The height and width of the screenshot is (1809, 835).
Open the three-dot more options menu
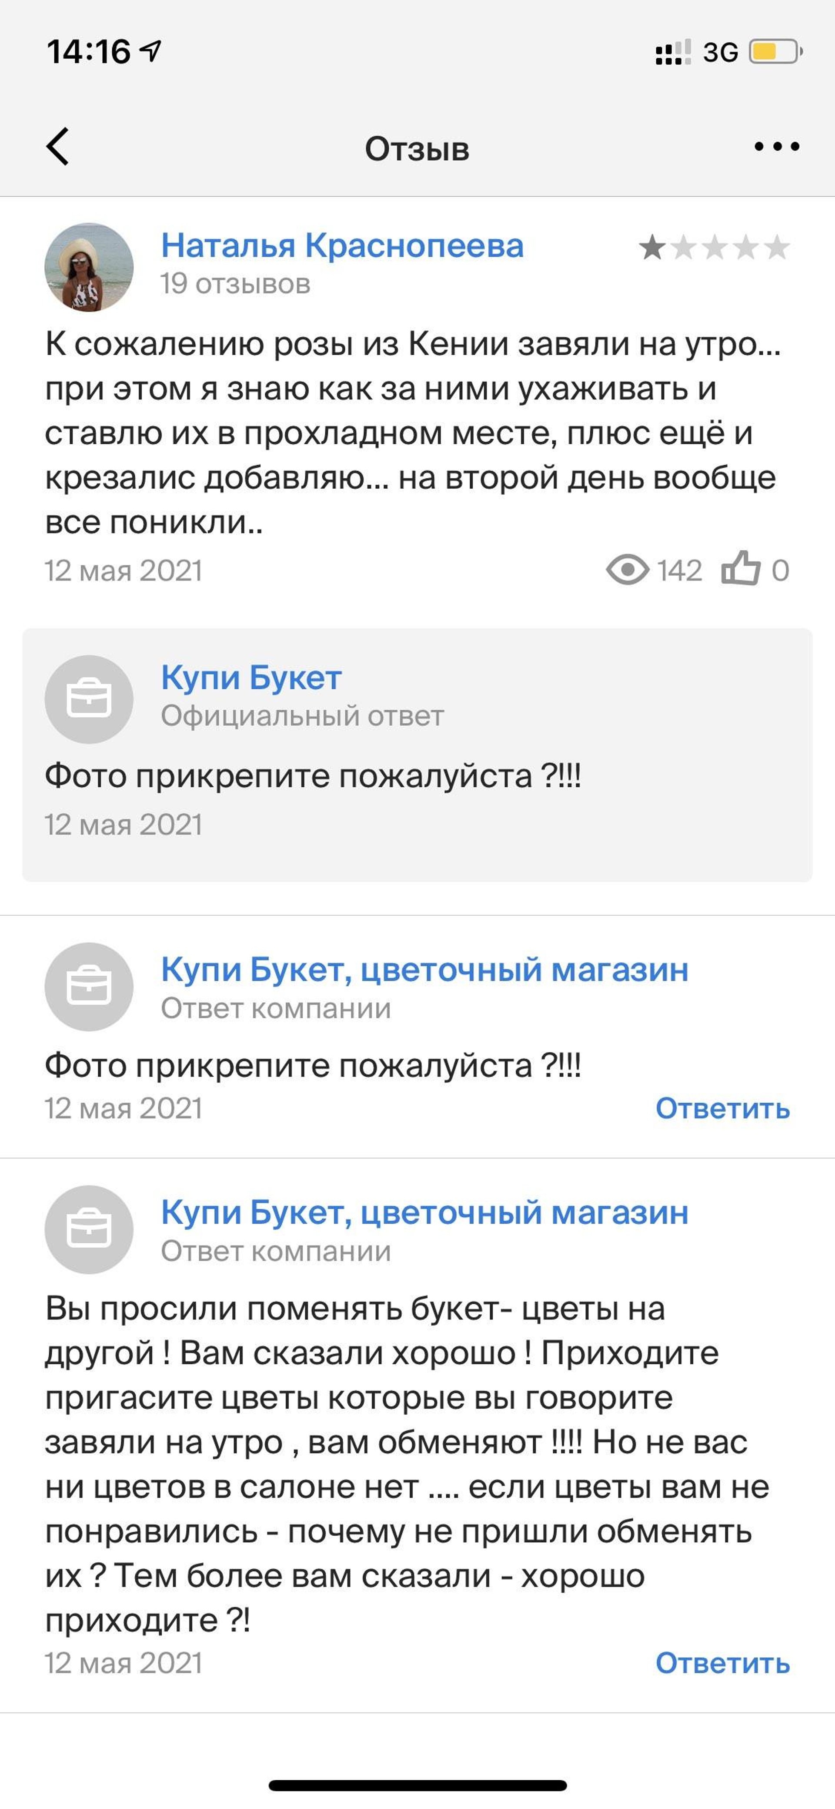click(776, 147)
